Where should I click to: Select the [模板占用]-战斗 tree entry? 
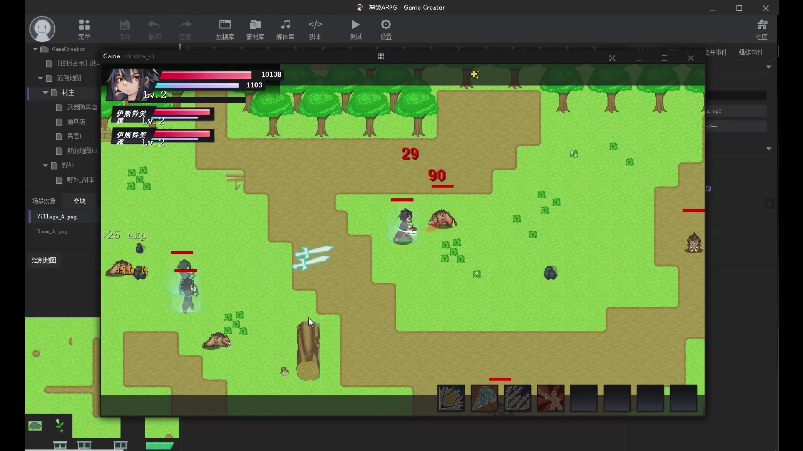(78, 63)
